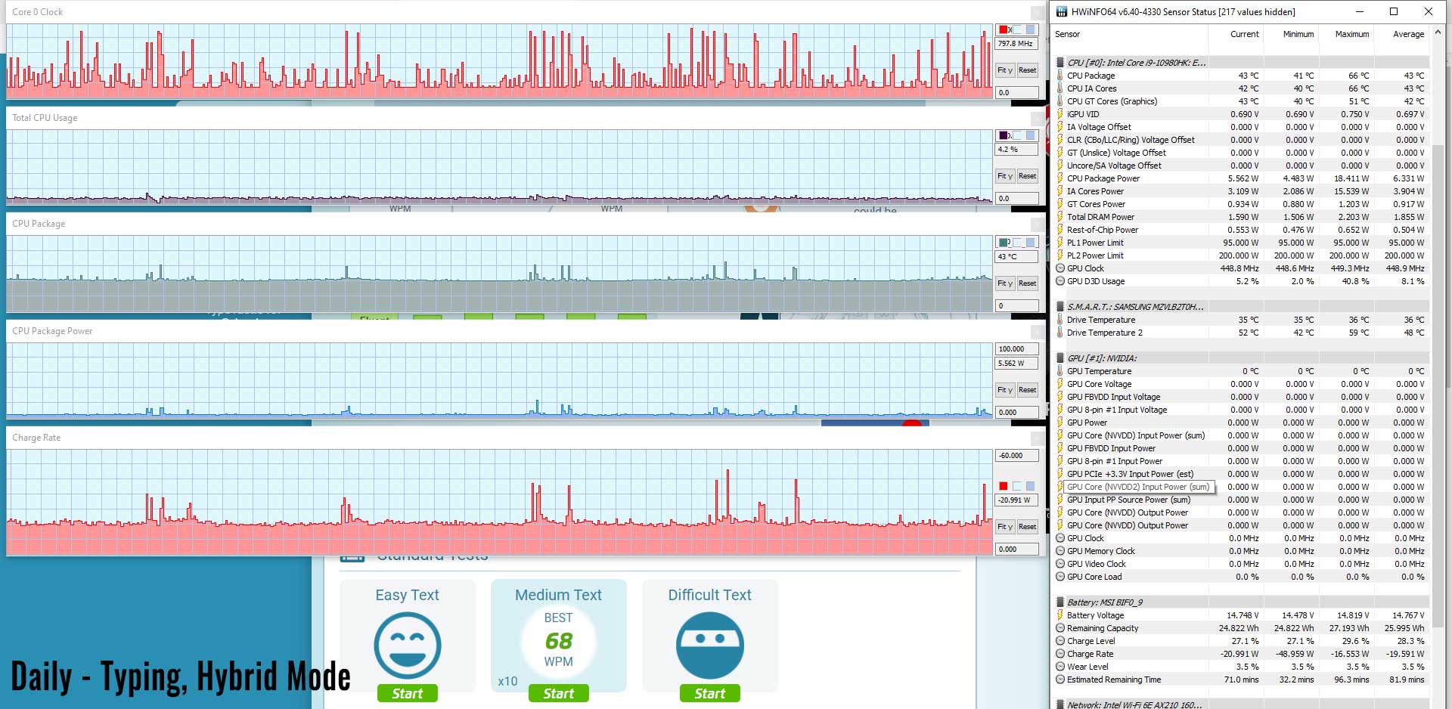Screen dimensions: 1452x709
Task: Click the dark purple swatch on Total CPU Usage graph
Action: tap(1004, 135)
